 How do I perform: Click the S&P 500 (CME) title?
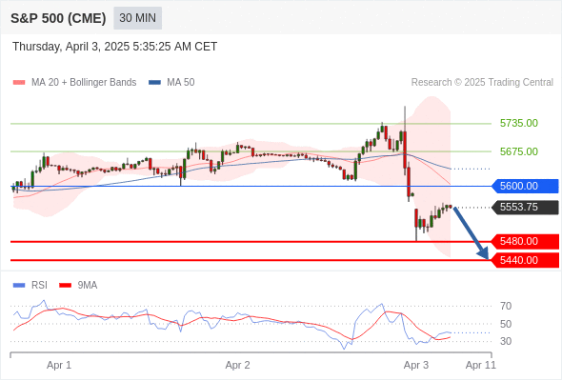[58, 18]
